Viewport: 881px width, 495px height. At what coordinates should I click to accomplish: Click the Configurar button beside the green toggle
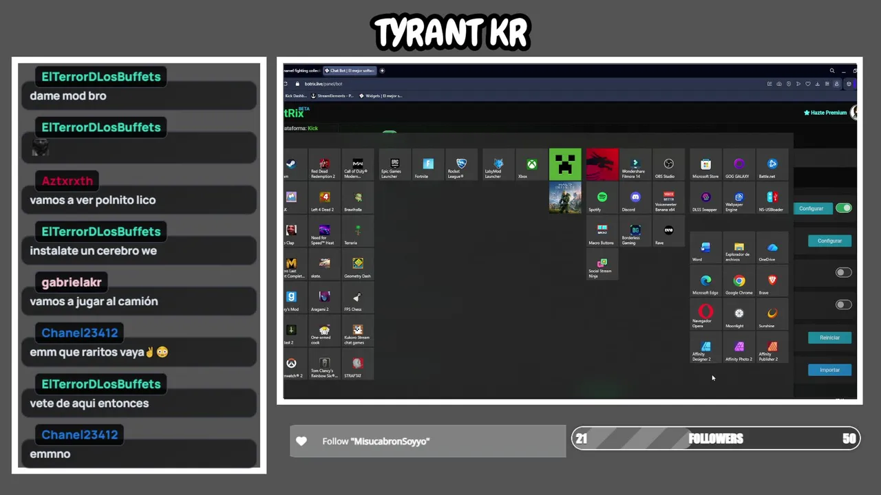(x=811, y=208)
